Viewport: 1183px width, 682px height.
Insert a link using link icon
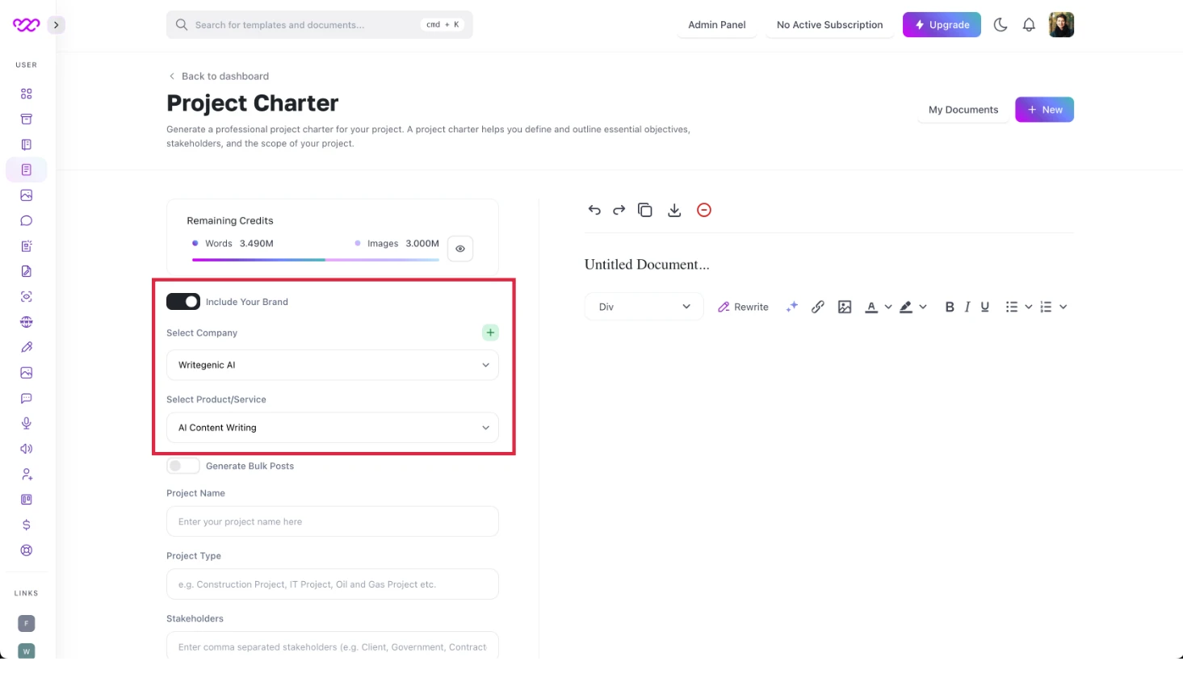[818, 307]
